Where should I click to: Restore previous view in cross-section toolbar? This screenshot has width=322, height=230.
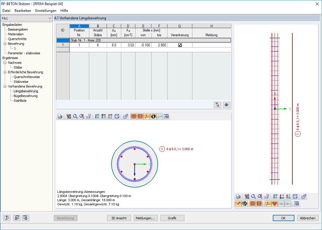[88, 117]
